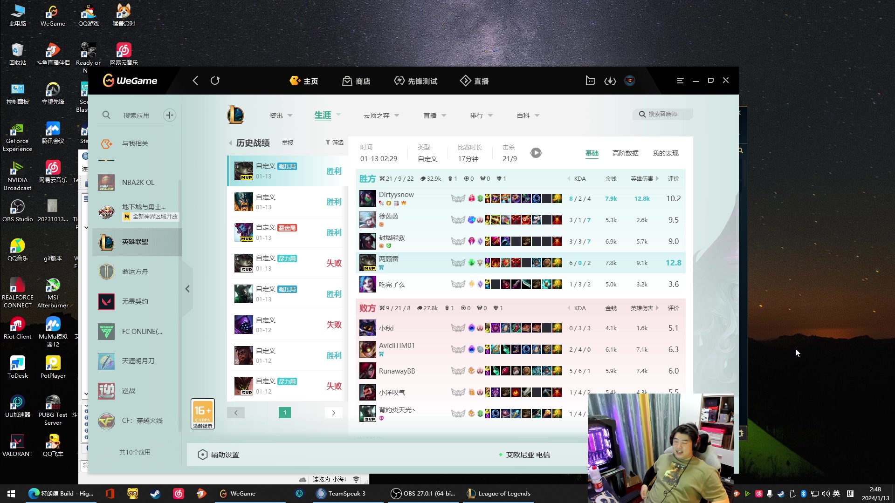Open TeamSpeak 3 from the taskbar
The image size is (895, 503).
[342, 493]
